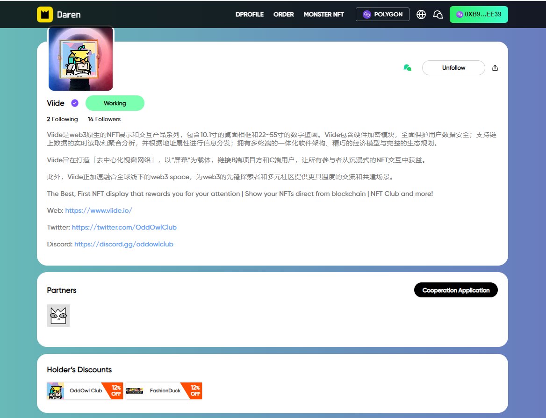This screenshot has width=546, height=418.
Task: Open the twitter.com/OddOwlClub link
Action: pos(124,227)
